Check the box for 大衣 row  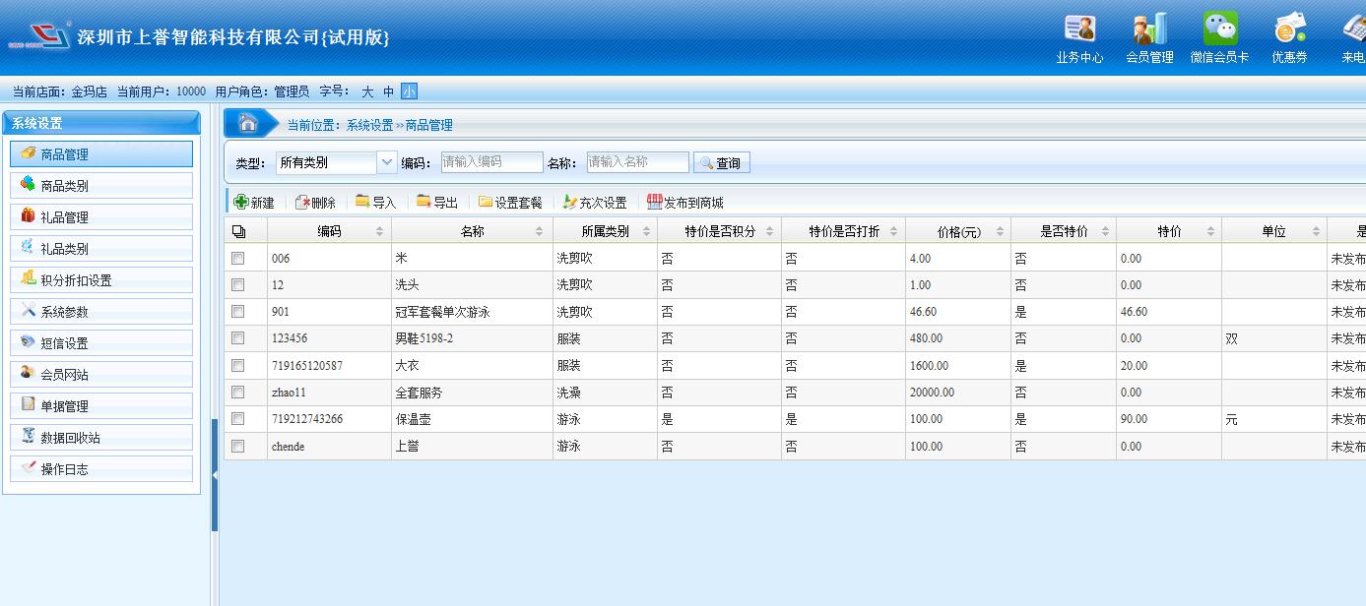(237, 365)
